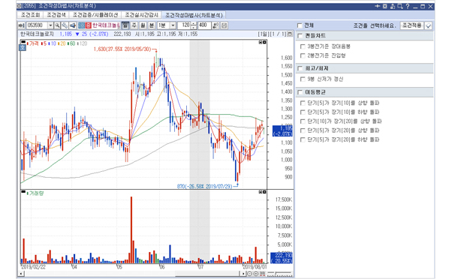Image resolution: width=452 pixels, height=279 pixels.
Task: Select the daily (일) chart period button
Action: (x=125, y=25)
